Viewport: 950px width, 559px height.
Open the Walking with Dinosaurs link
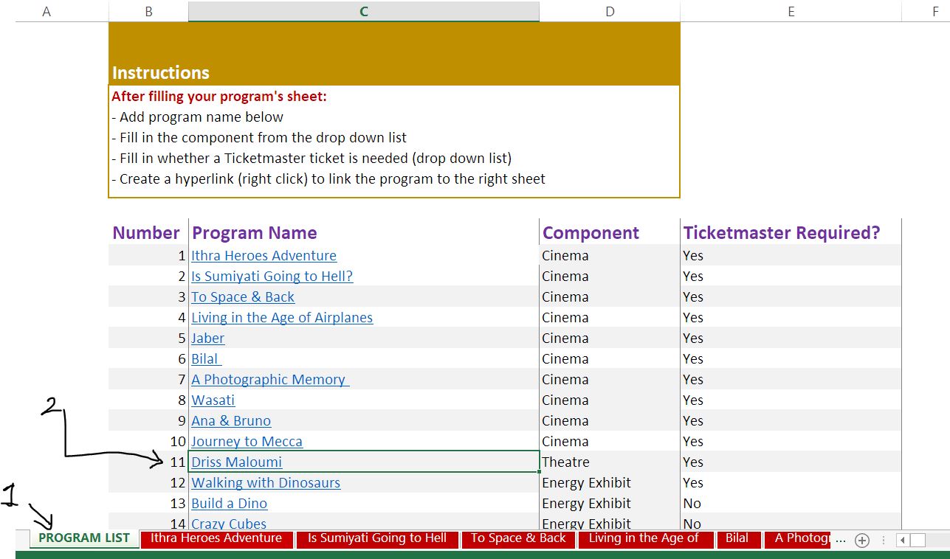click(266, 483)
